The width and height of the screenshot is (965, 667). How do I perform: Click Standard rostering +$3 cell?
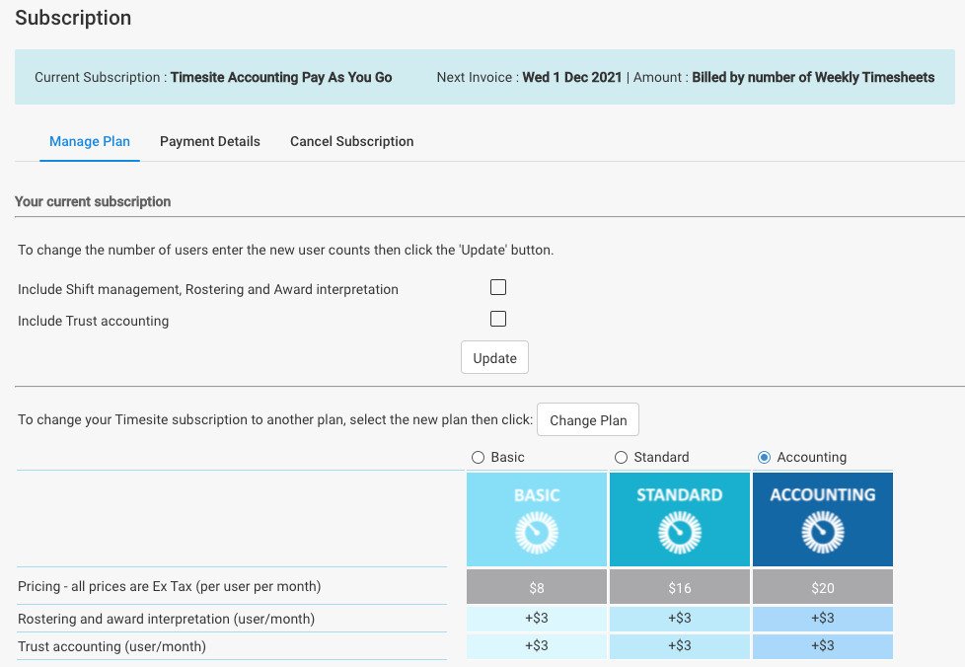680,619
